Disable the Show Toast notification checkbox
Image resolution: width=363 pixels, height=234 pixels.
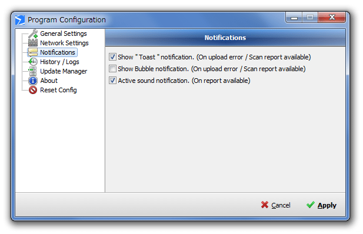[112, 57]
